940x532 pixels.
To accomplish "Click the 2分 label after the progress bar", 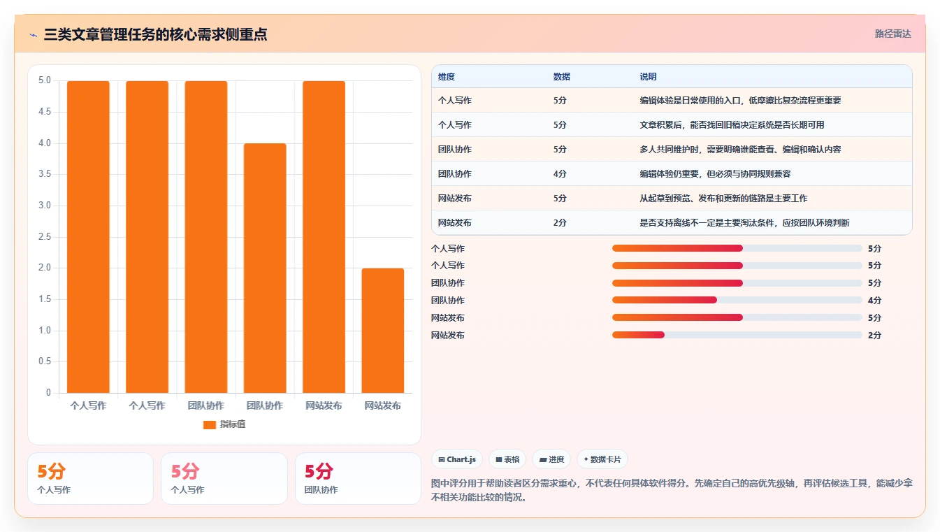I will pos(874,336).
